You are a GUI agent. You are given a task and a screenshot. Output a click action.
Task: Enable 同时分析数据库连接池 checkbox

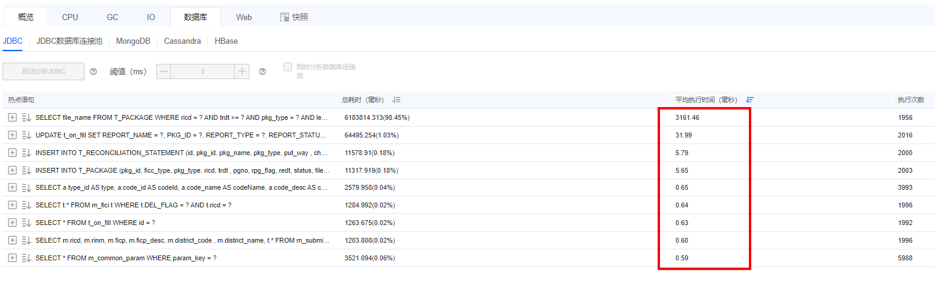(288, 67)
